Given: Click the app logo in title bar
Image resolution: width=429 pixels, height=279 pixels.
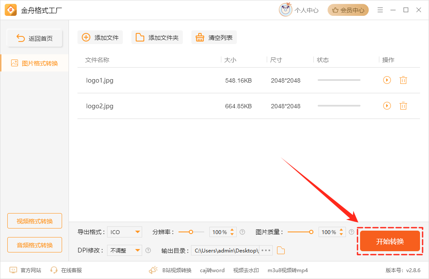Looking at the screenshot, I should click(x=11, y=10).
